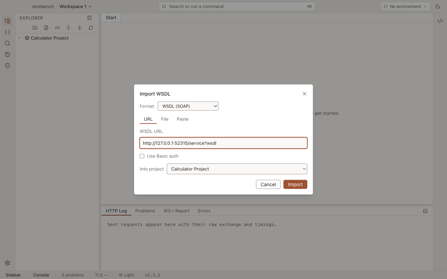Open the search view in activity bar
447x279 pixels.
7,43
